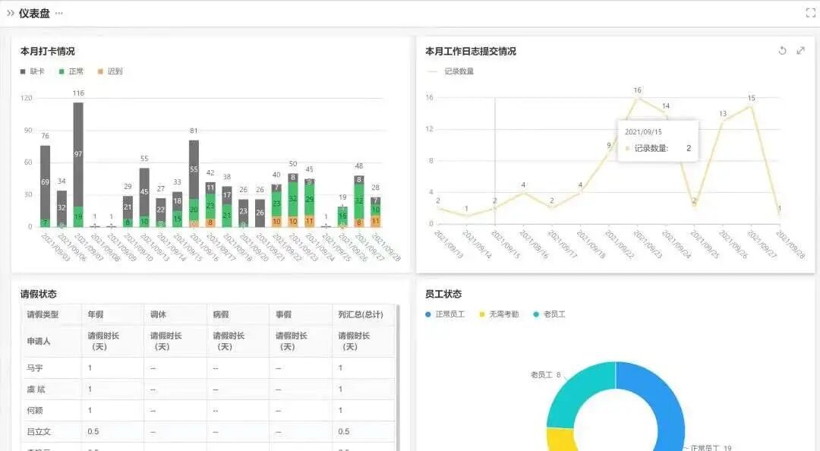Toggle the 迟到 legend series

pyautogui.click(x=110, y=71)
